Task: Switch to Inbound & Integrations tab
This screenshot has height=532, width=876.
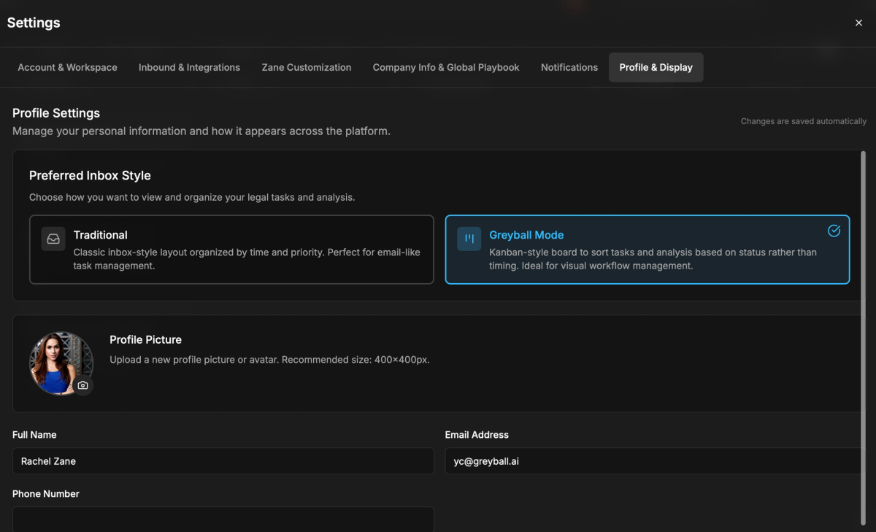Action: point(189,67)
